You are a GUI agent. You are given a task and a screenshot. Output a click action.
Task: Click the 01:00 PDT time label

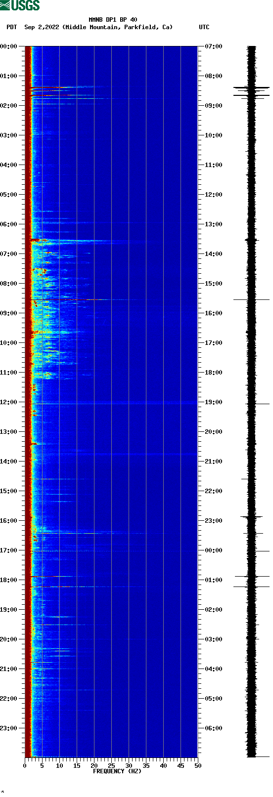[8, 76]
